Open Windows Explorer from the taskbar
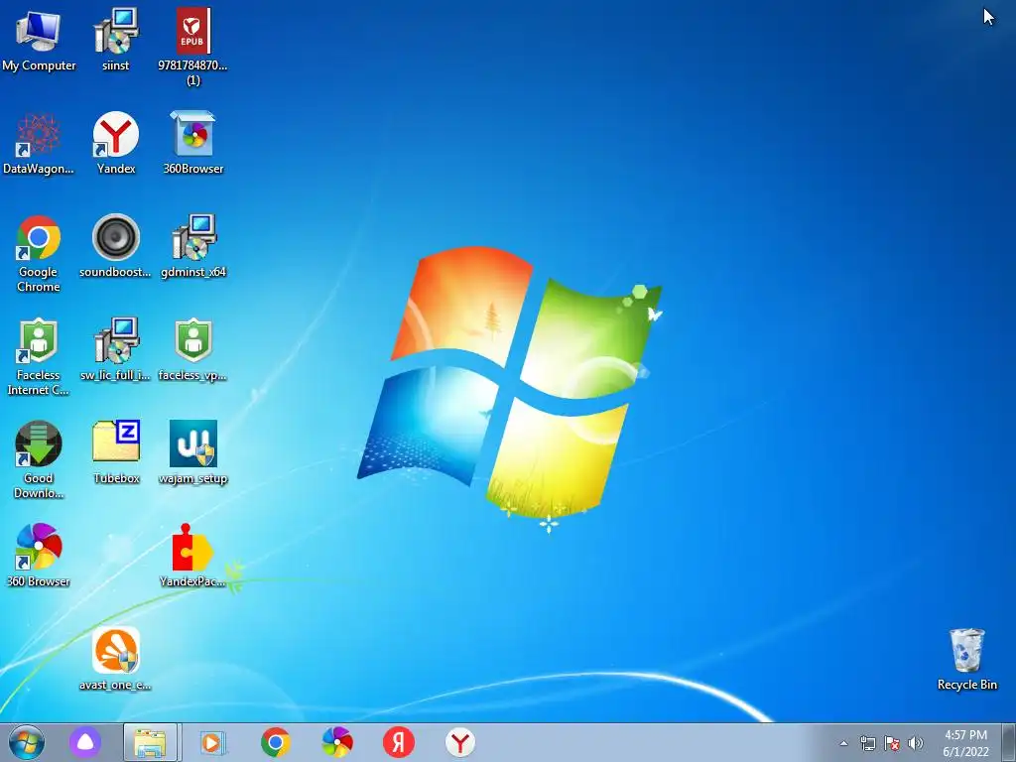1016x762 pixels. 151,742
